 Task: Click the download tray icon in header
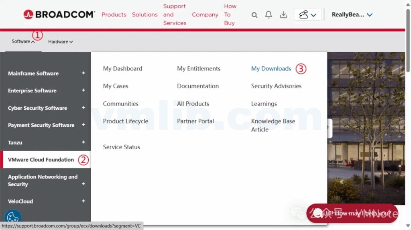pos(283,15)
